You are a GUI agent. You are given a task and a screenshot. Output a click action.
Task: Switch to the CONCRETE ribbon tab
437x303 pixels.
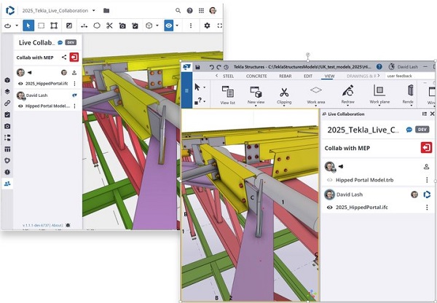[256, 76]
